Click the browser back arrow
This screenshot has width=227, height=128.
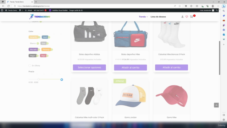point(3,6)
